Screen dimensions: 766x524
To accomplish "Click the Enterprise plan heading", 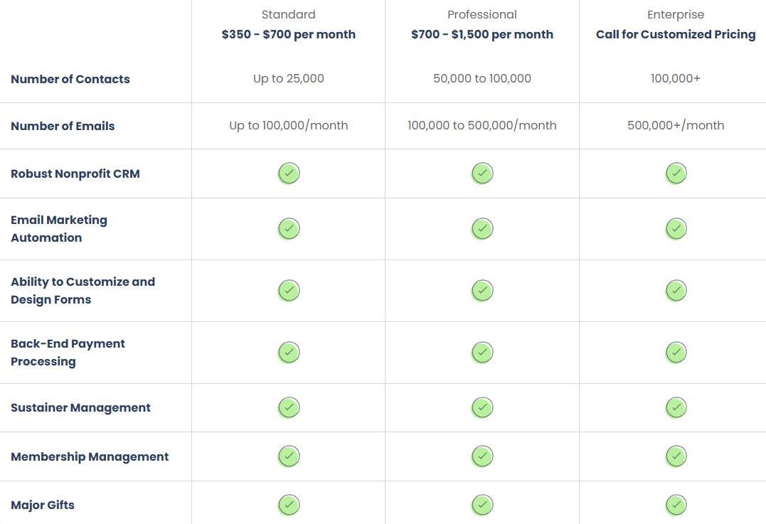I will click(x=676, y=14).
